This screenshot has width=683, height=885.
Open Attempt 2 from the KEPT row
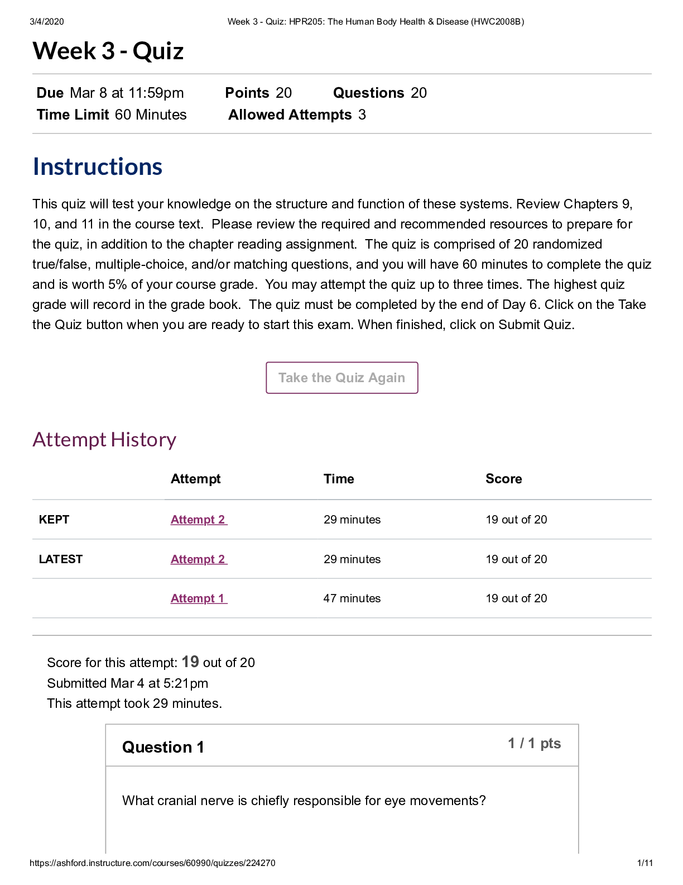pos(198,520)
